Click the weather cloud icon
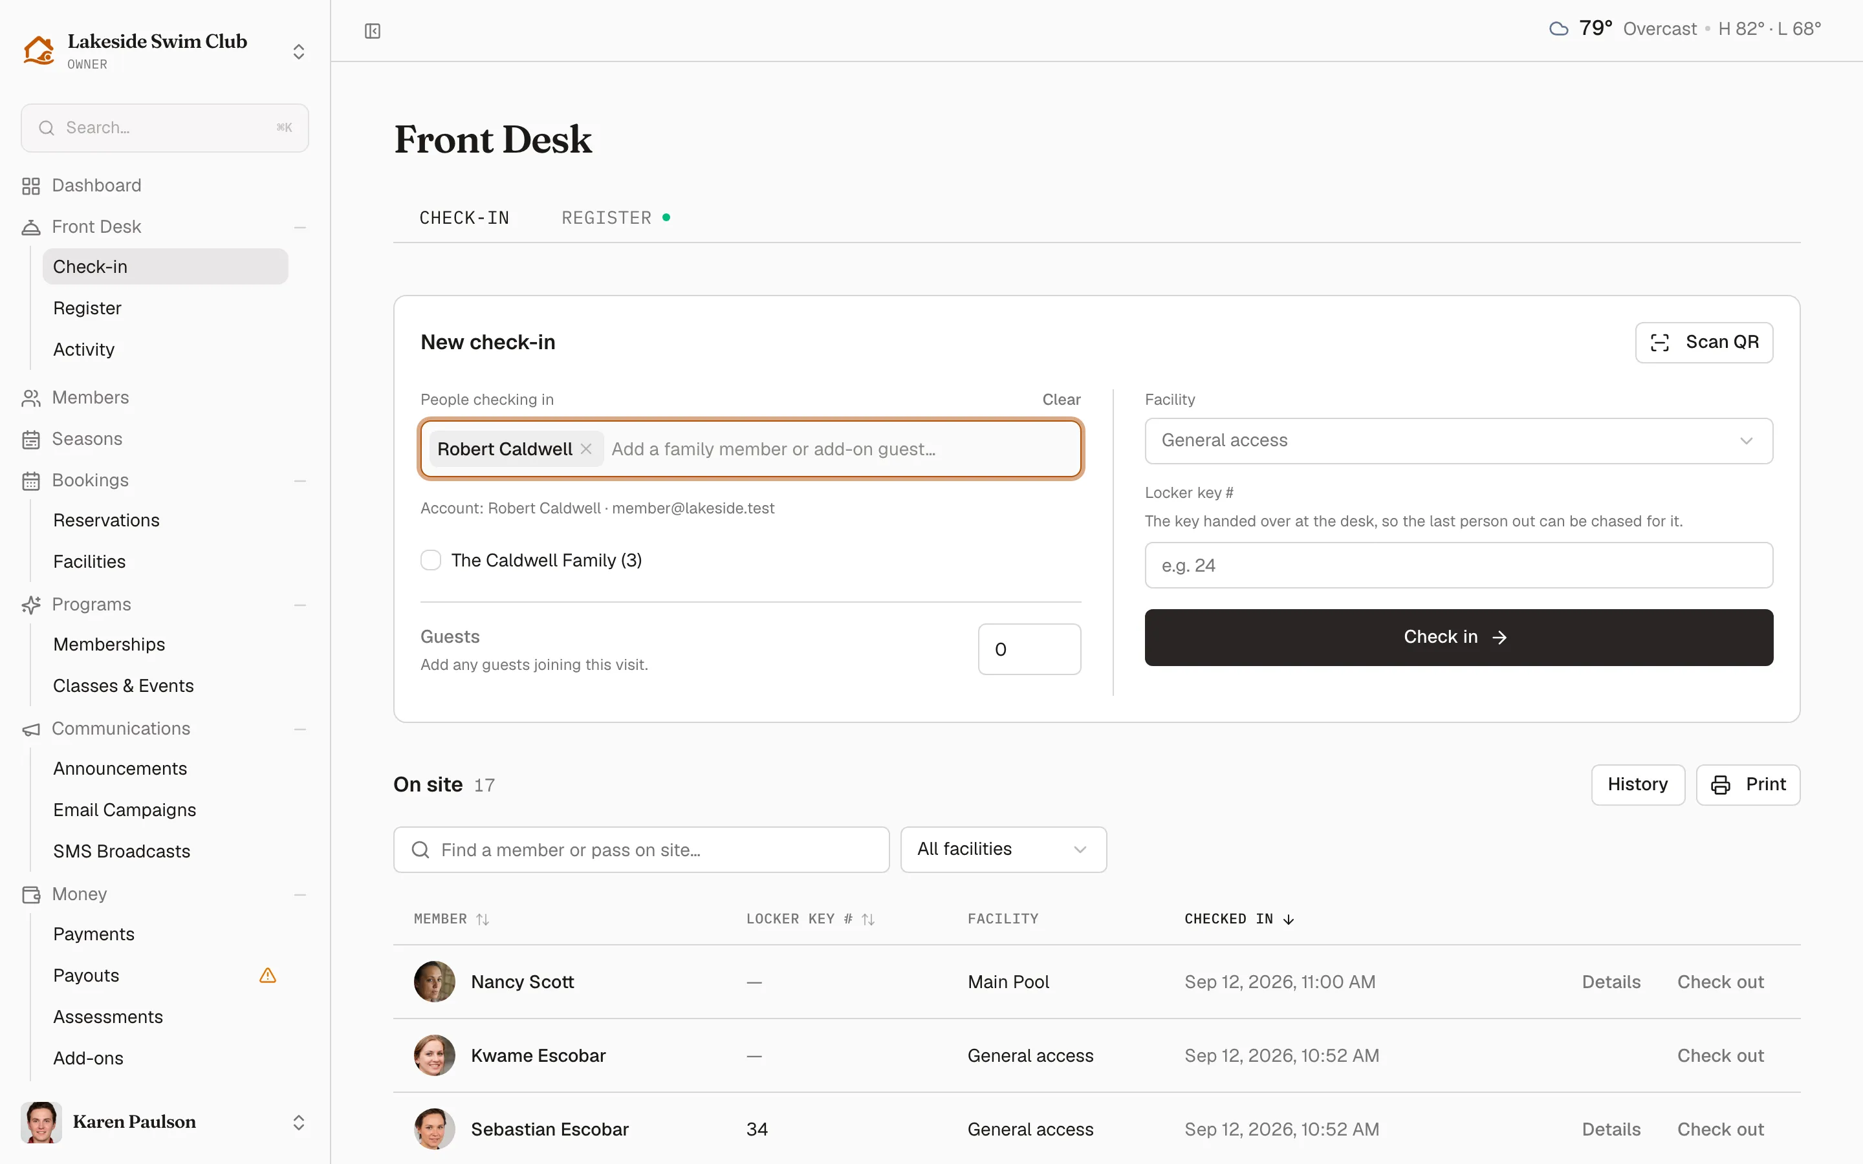 (x=1558, y=29)
